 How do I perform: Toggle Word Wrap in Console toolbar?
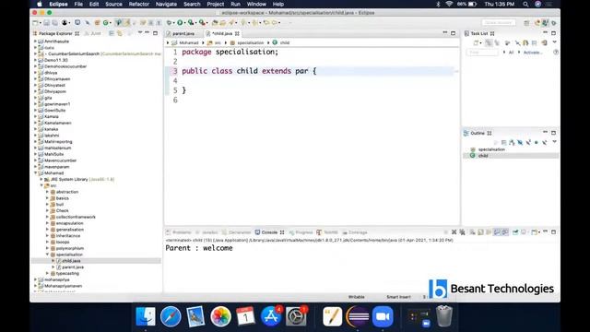click(489, 232)
